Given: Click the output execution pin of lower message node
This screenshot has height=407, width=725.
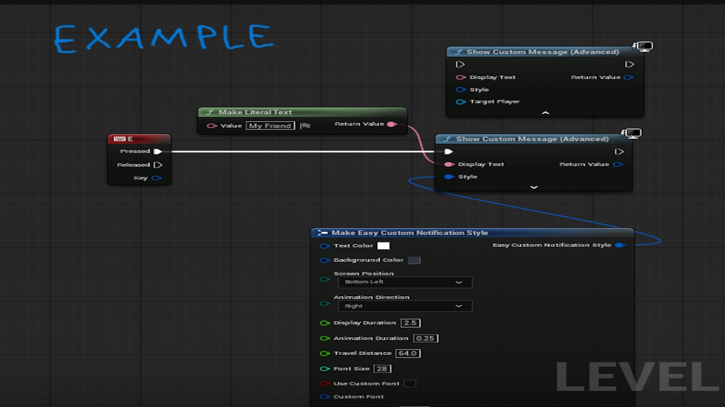Looking at the screenshot, I should click(x=619, y=151).
